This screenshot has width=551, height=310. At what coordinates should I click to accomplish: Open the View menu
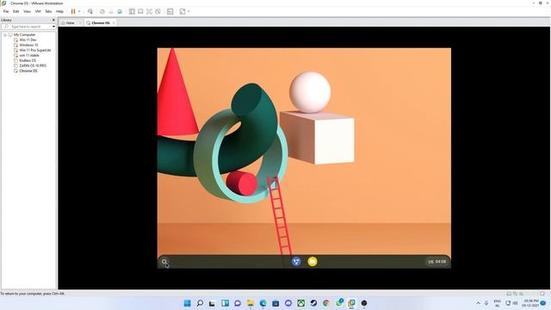pos(27,11)
